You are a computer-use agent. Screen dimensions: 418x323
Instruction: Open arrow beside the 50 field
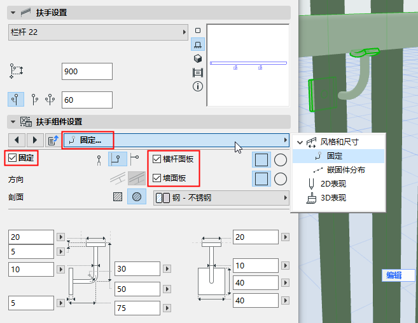pos(167,289)
